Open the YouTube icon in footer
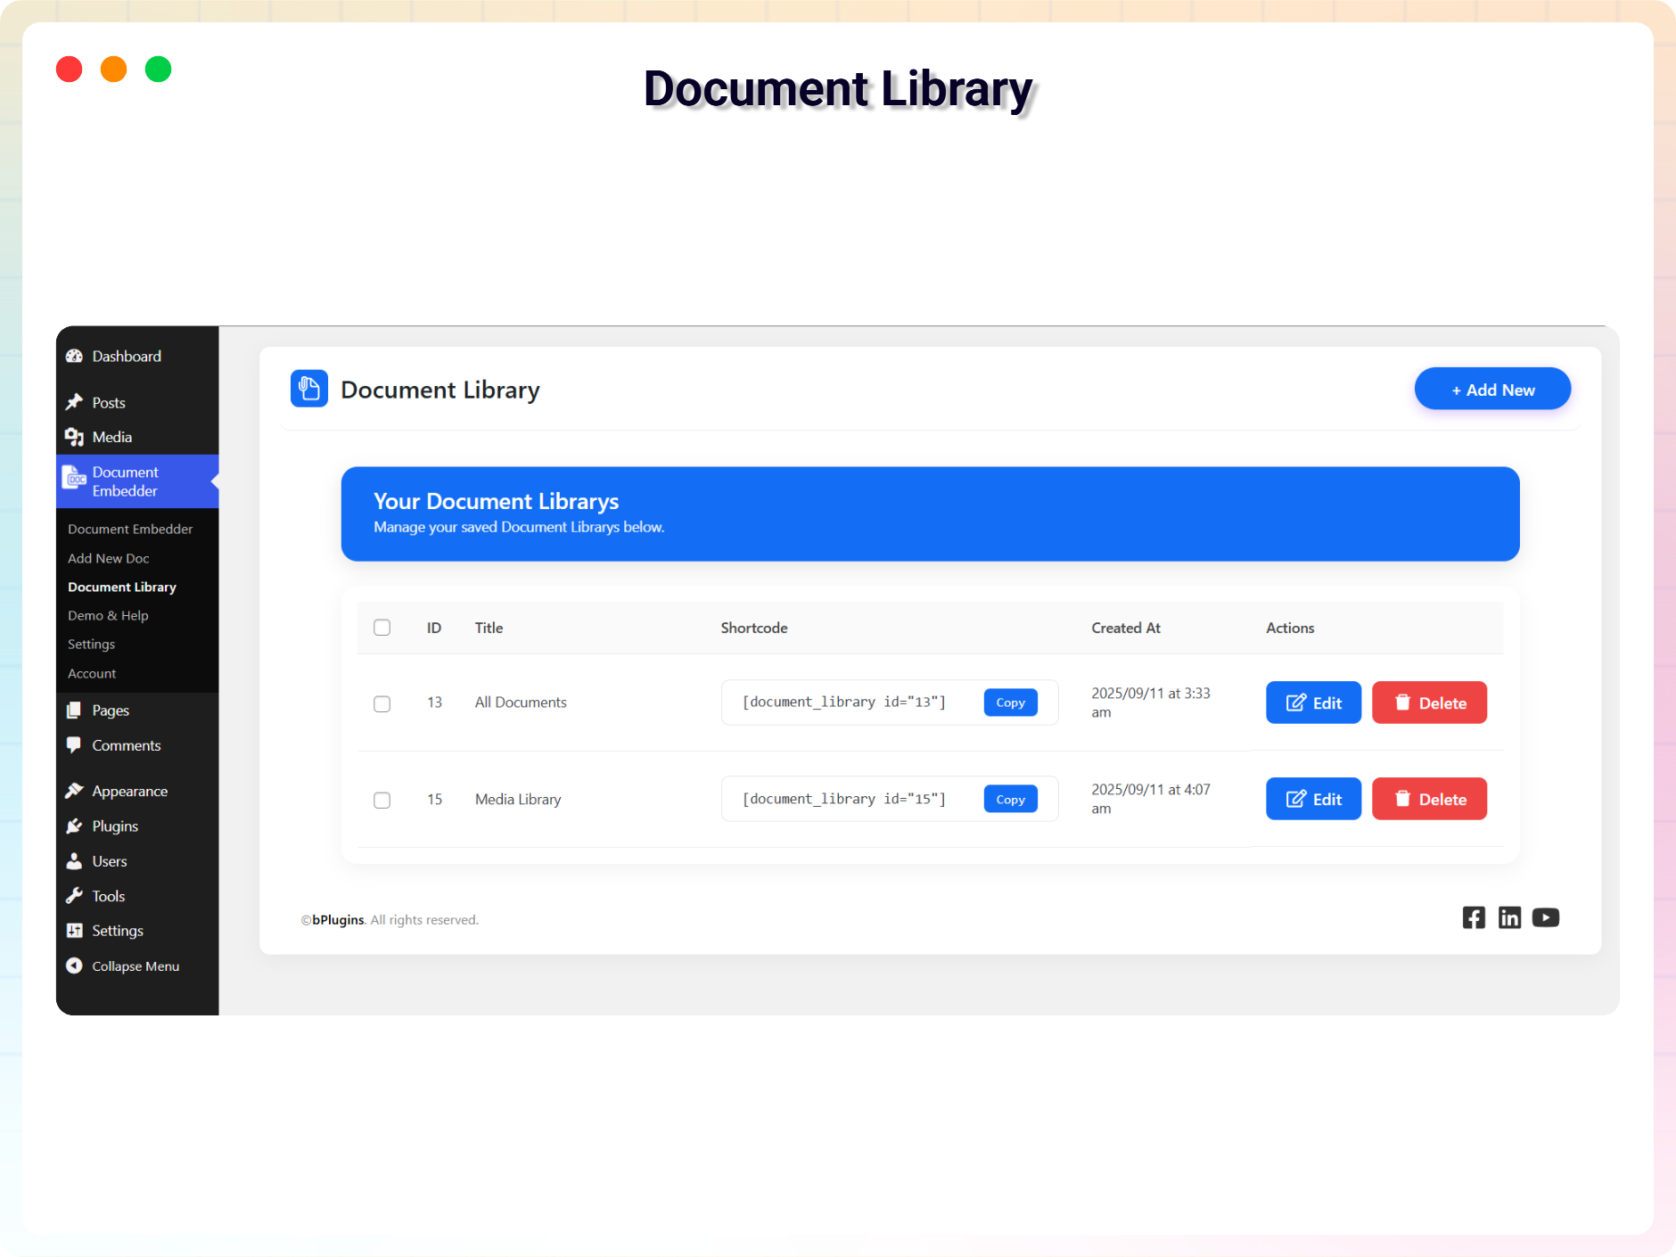The height and width of the screenshot is (1257, 1676). pyautogui.click(x=1546, y=917)
